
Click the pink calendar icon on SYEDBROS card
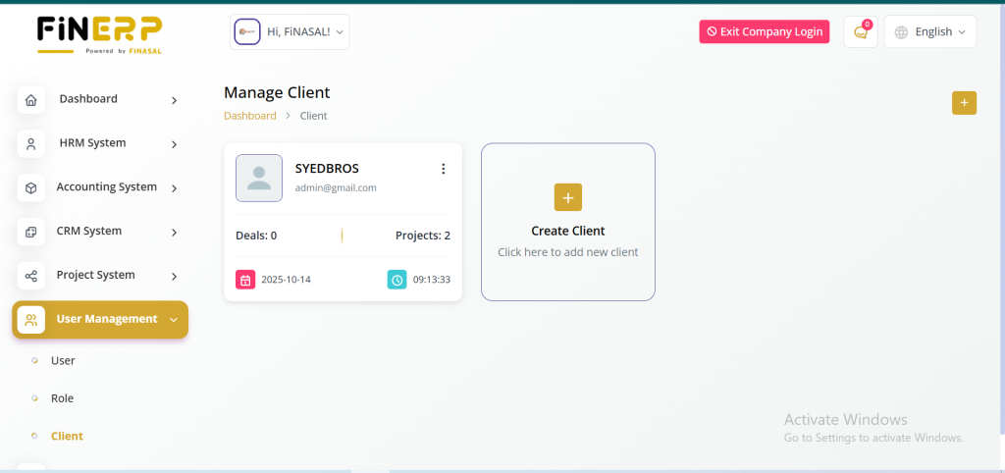pos(245,280)
